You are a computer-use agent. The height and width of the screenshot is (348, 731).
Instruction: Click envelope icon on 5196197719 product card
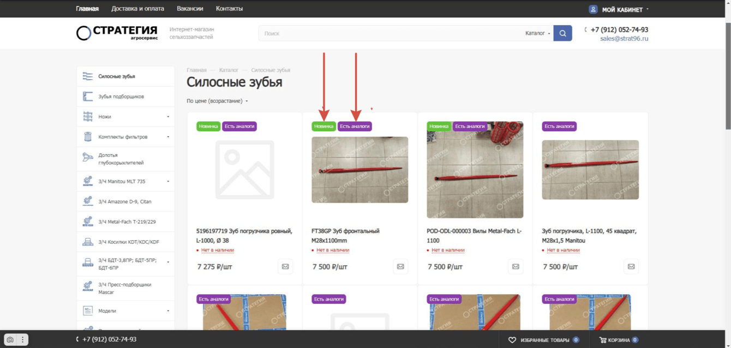285,267
